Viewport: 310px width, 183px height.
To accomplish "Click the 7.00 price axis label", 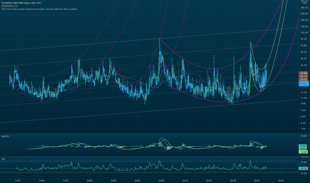I will 303,110.
